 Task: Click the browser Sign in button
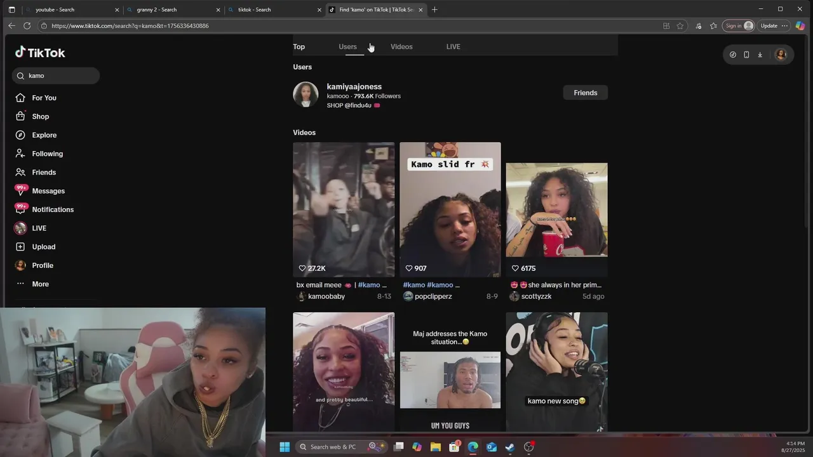tap(738, 26)
